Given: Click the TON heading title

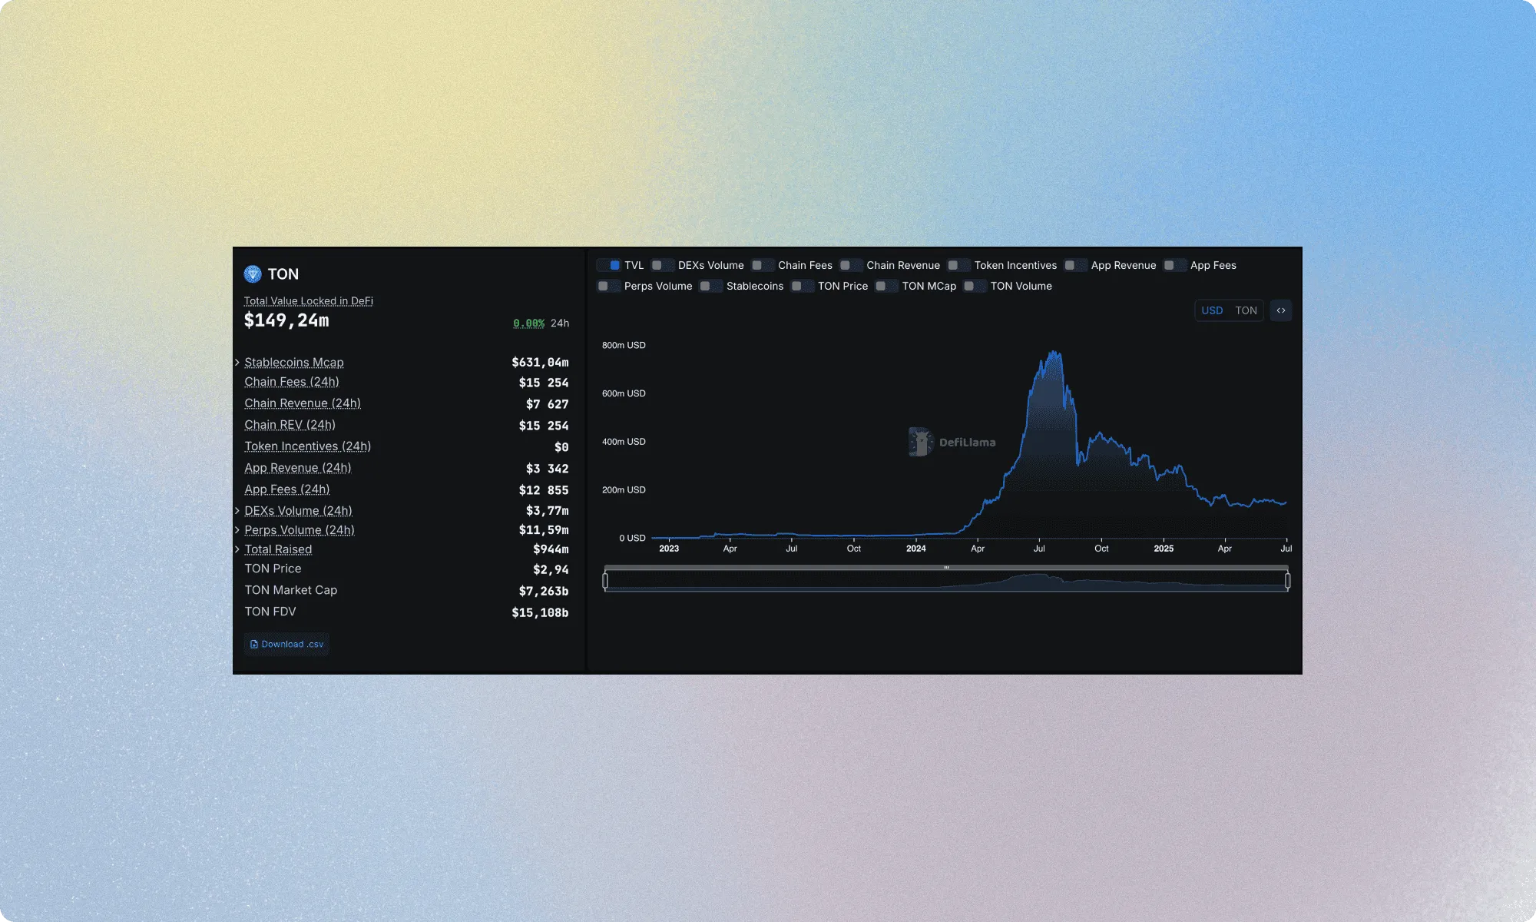Looking at the screenshot, I should point(283,274).
